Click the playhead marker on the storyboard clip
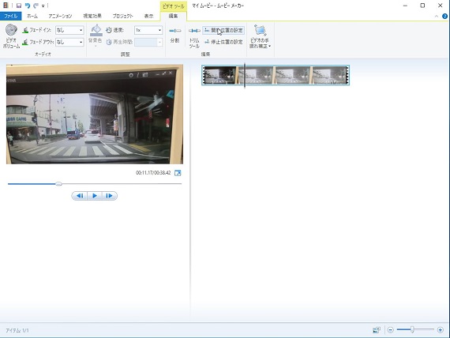This screenshot has height=338, width=450. coord(245,75)
